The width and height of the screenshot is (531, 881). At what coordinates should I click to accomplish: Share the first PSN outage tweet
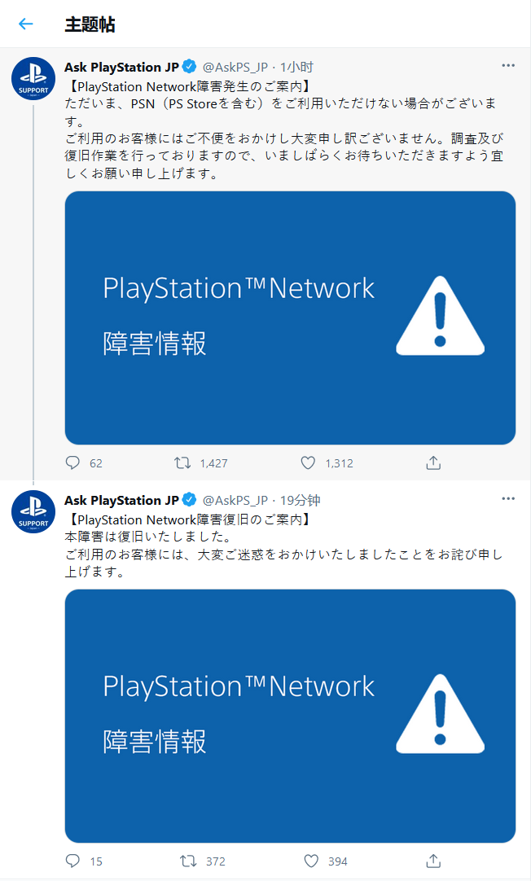pos(433,462)
